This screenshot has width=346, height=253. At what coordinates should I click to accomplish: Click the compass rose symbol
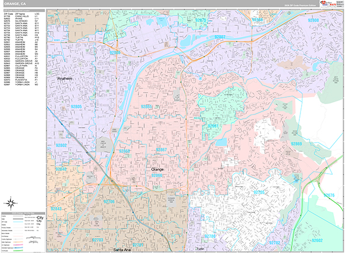pos(10,203)
